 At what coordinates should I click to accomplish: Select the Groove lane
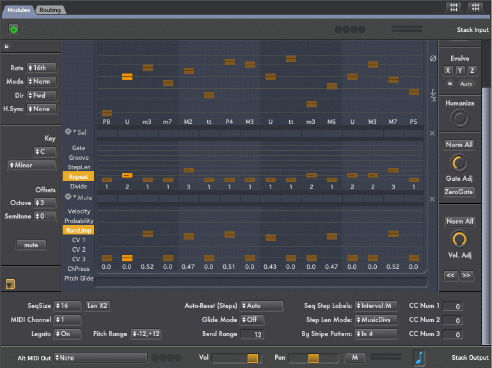(x=79, y=158)
